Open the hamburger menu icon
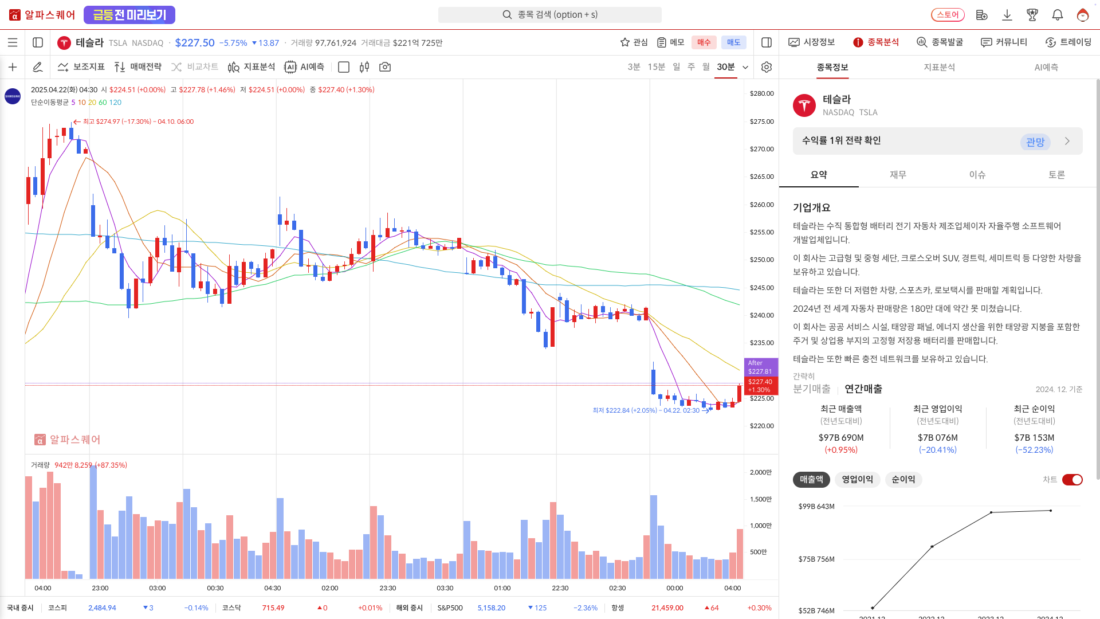 click(13, 42)
